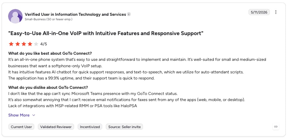This screenshot has width=287, height=140.
Task: Click the reviewer's purple avatar icon
Action: (16, 16)
